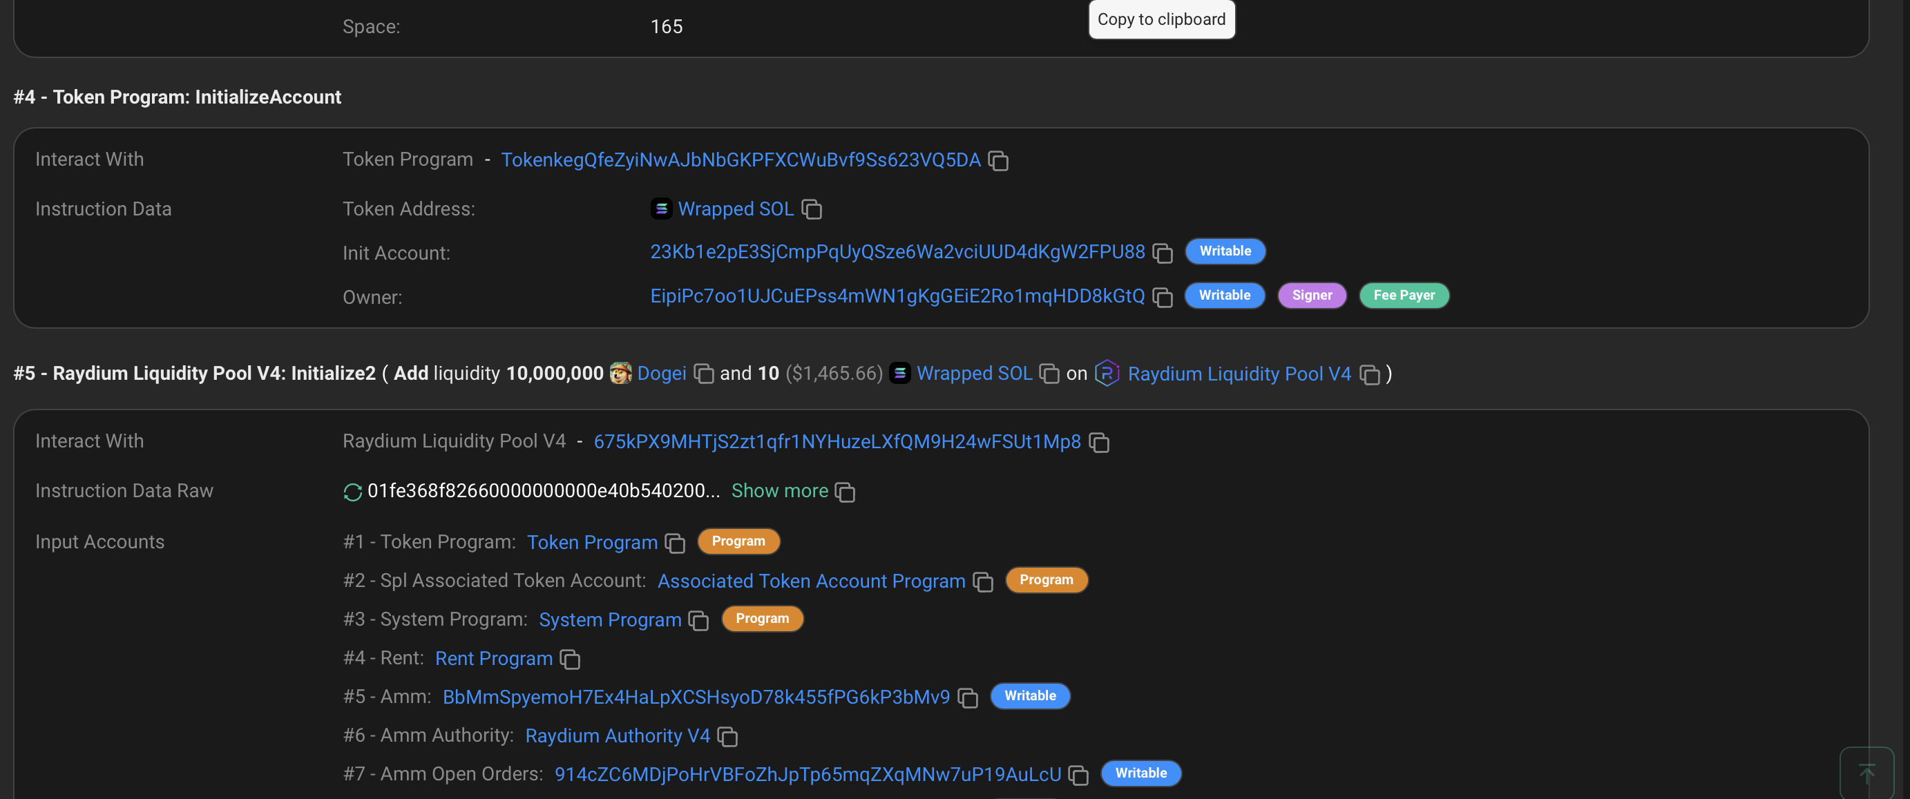Open Amm account BbMmSpyemoH7Ex4HaLp... link
Screen dimensions: 1910x799
(696, 697)
